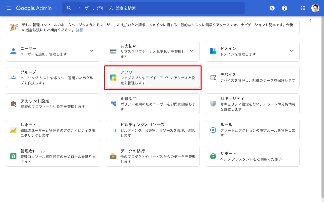Click the サポート green question icon

pos(213,156)
